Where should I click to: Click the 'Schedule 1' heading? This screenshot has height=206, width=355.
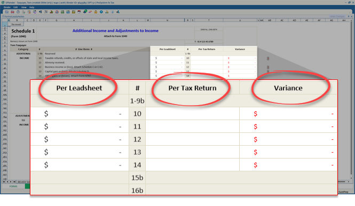click(23, 31)
